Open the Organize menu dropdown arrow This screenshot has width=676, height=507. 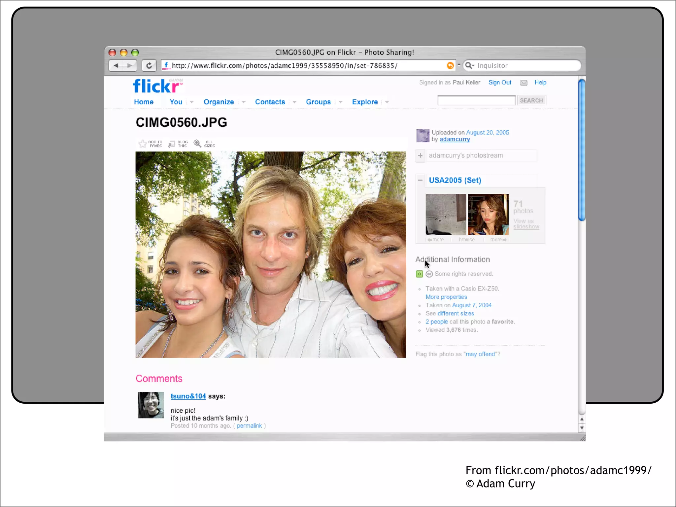pos(244,102)
